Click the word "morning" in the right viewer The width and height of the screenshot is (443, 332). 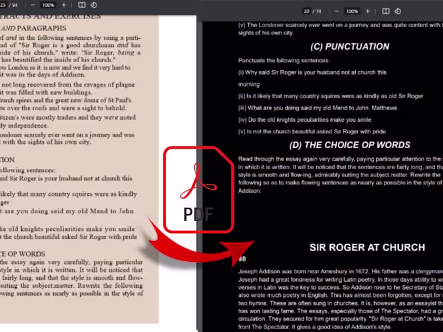point(249,84)
